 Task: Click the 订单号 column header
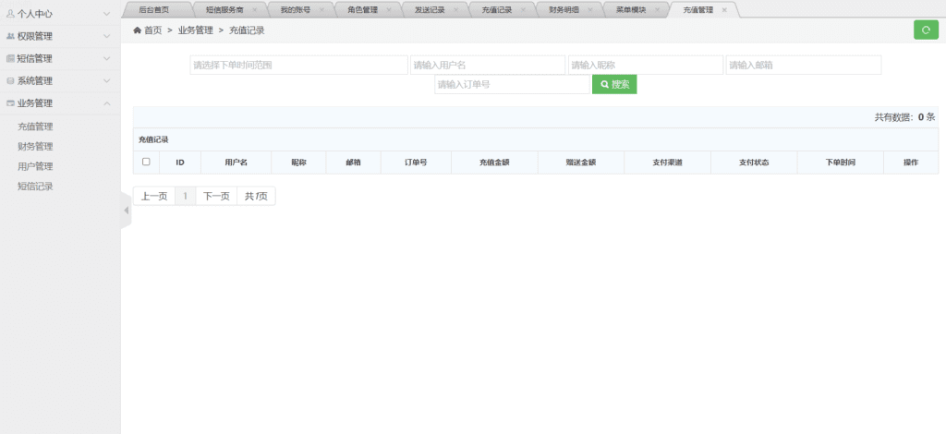416,163
